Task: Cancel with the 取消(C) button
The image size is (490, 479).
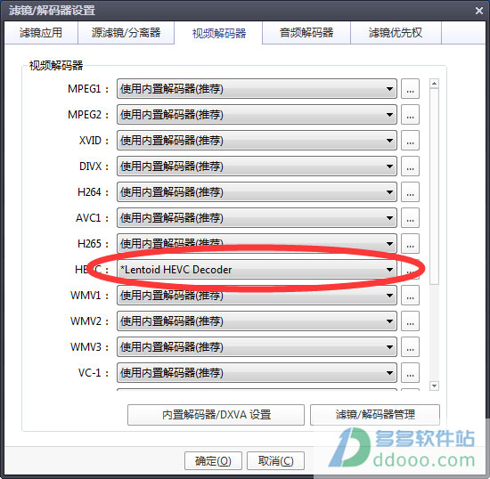Action: (x=275, y=460)
